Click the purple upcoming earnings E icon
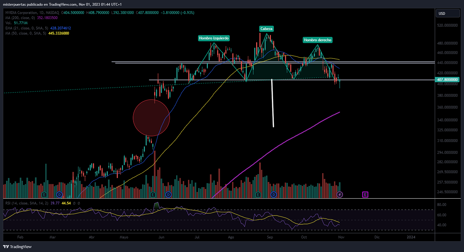This screenshot has width=464, height=252. click(366, 194)
